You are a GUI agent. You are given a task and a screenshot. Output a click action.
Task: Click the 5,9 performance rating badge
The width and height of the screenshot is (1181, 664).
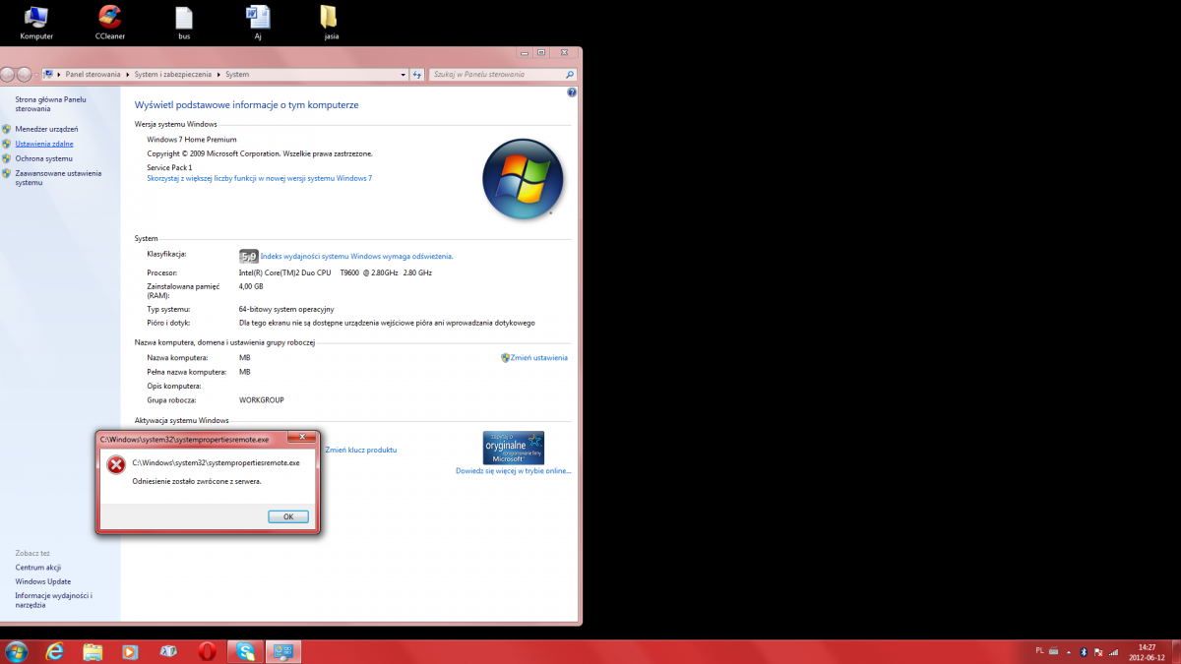tap(248, 256)
